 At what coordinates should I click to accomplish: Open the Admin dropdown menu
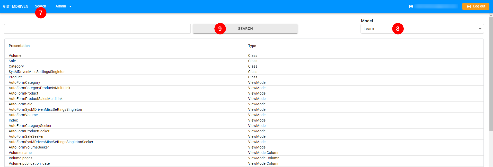click(63, 6)
